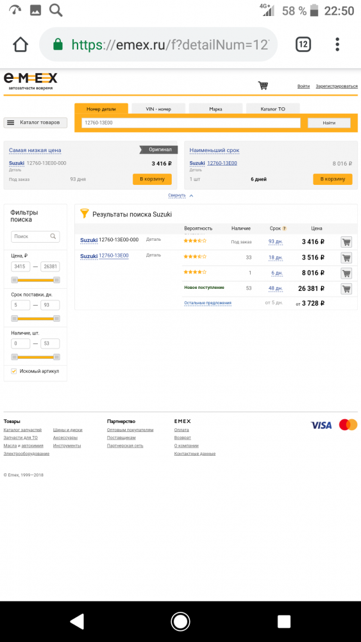
Task: Open the Каталог товаров menu
Action: [x=35, y=123]
